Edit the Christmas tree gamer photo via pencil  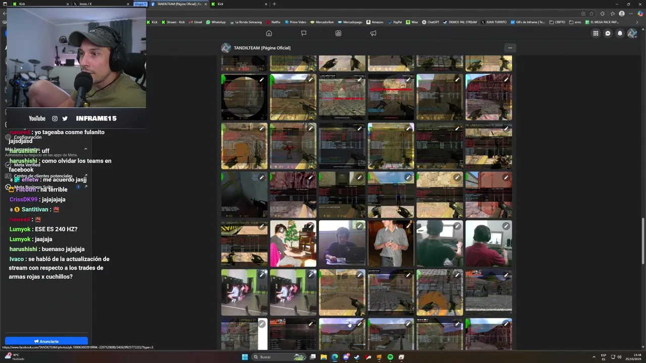coord(310,226)
